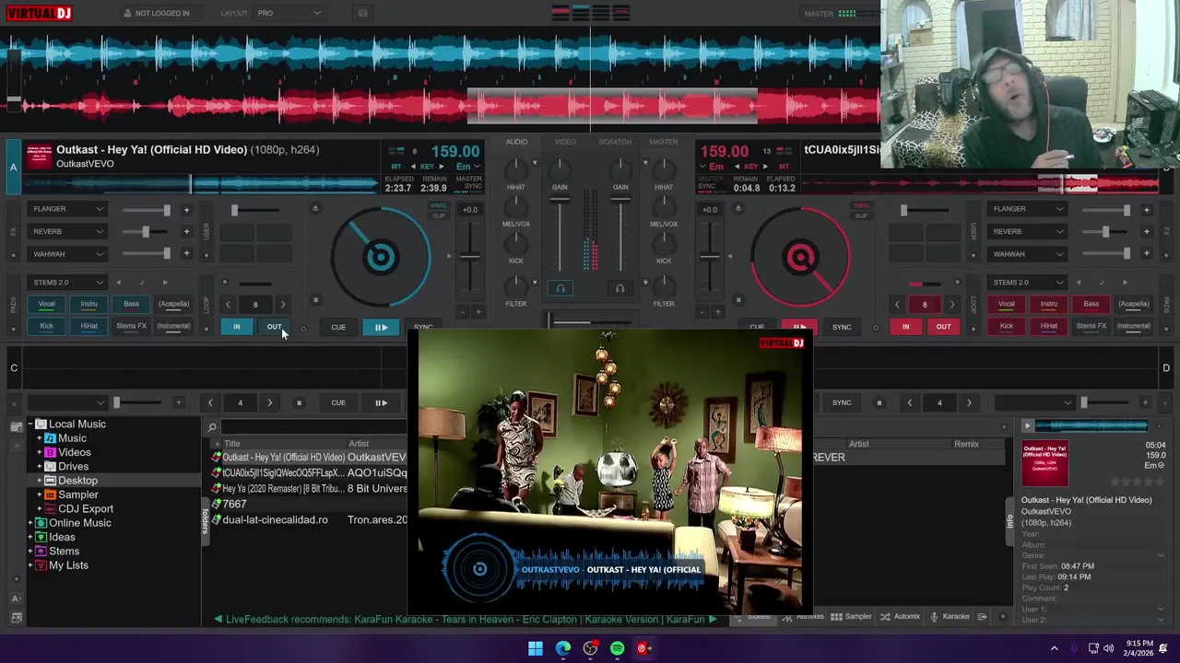The image size is (1180, 663).
Task: Toggle the Kick stem pad on deck A
Action: pyautogui.click(x=46, y=326)
